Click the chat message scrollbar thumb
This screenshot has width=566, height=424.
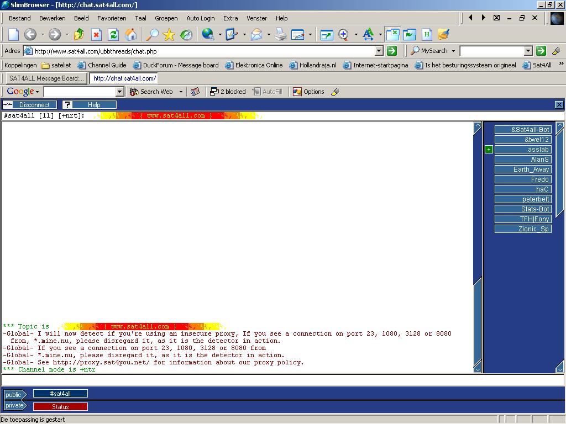[x=478, y=322]
